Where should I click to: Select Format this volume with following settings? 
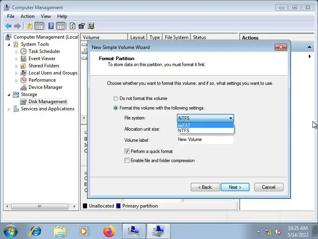tap(116, 108)
